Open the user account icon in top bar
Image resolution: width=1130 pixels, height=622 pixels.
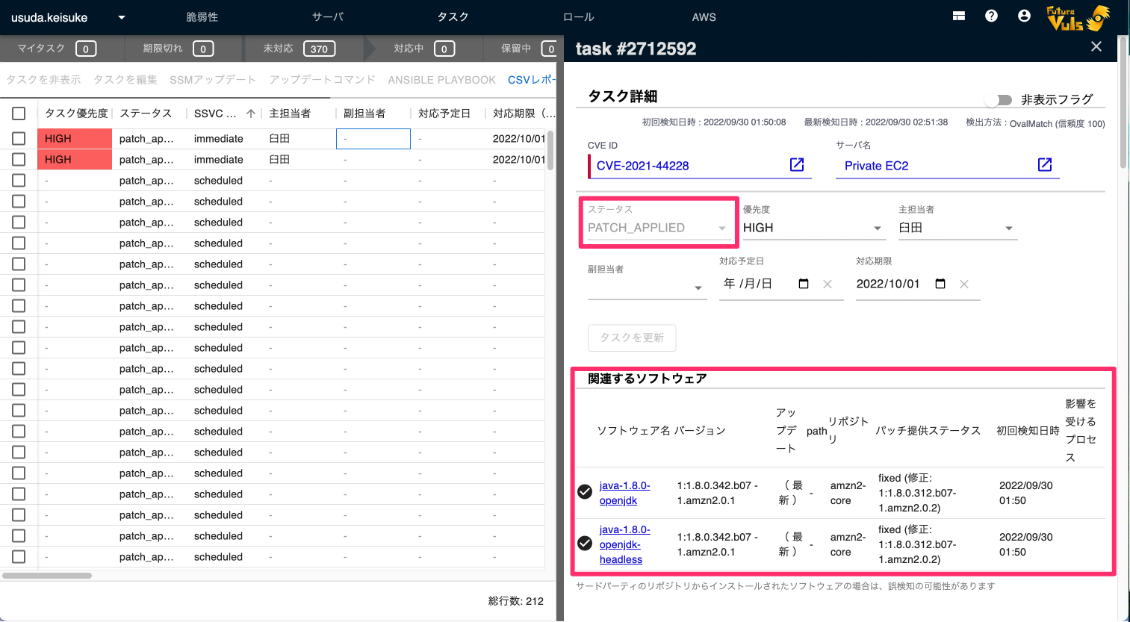[1024, 15]
